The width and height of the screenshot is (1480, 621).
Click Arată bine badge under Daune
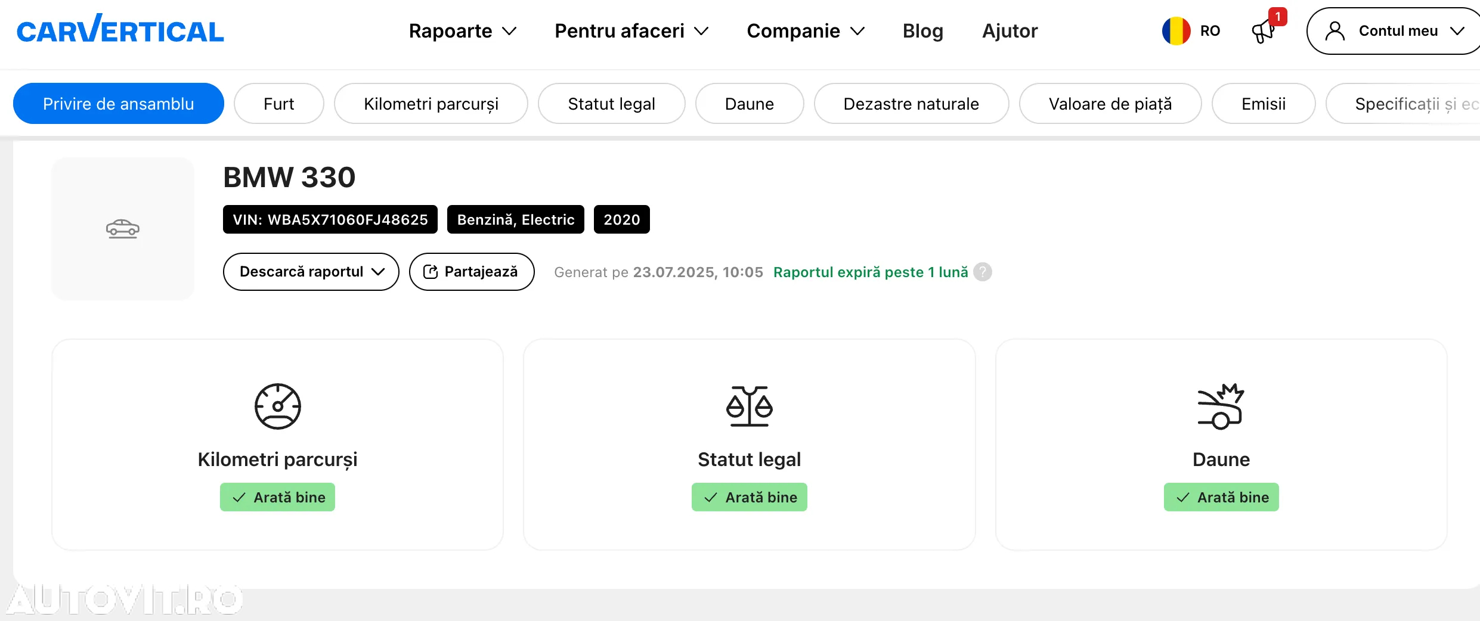tap(1221, 497)
